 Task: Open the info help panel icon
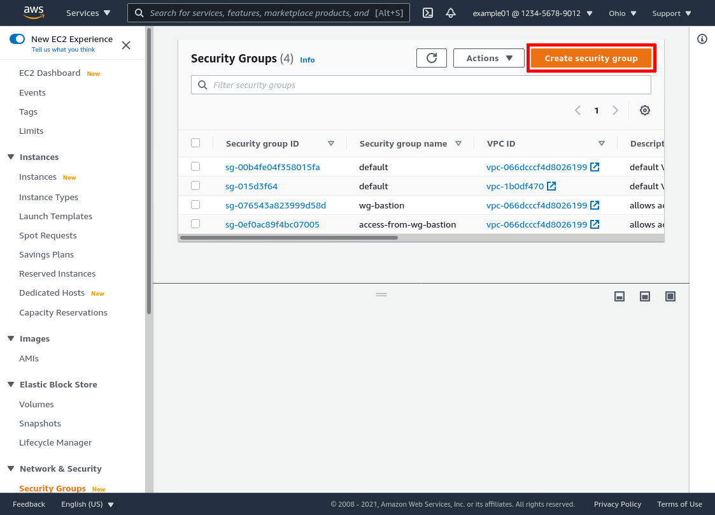(702, 40)
